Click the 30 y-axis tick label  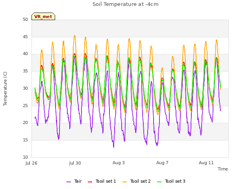tap(25, 88)
